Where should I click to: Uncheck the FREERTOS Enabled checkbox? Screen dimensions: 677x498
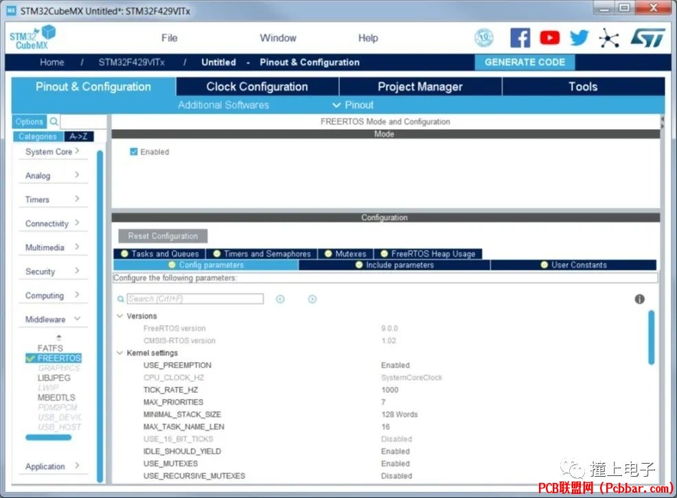click(x=134, y=152)
